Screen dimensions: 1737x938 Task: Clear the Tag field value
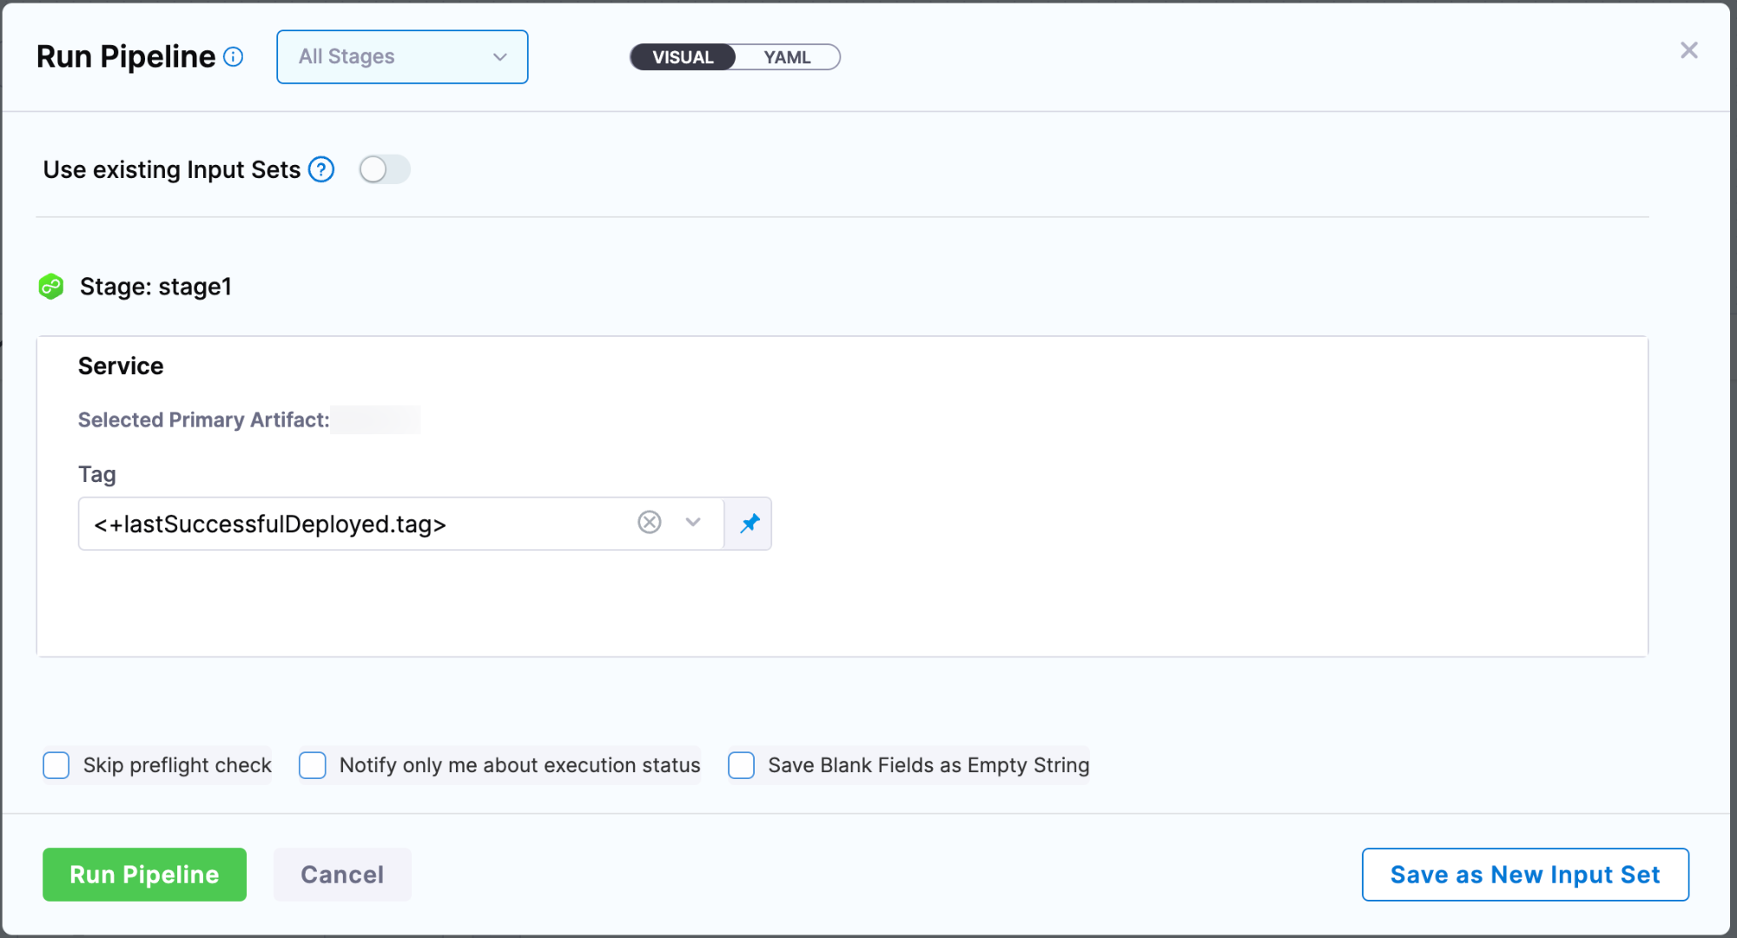(649, 522)
